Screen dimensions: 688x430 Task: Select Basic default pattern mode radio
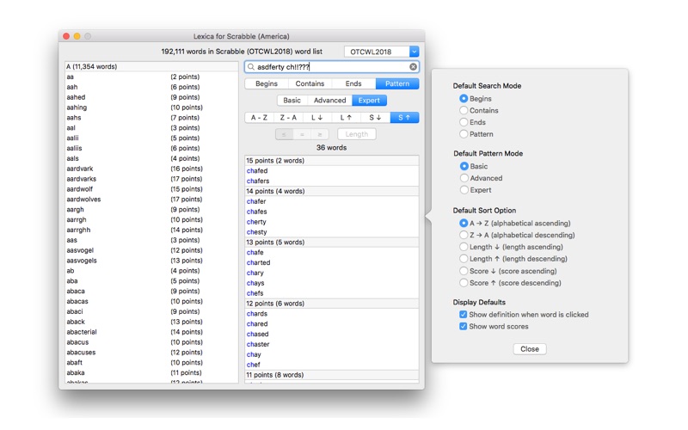point(464,166)
